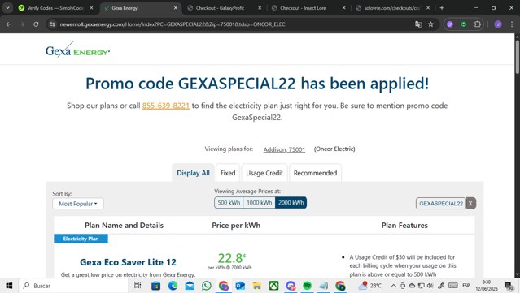This screenshot has width=520, height=293.
Task: Close the Checkout - GalaxyProfit tab
Action: tap(260, 8)
